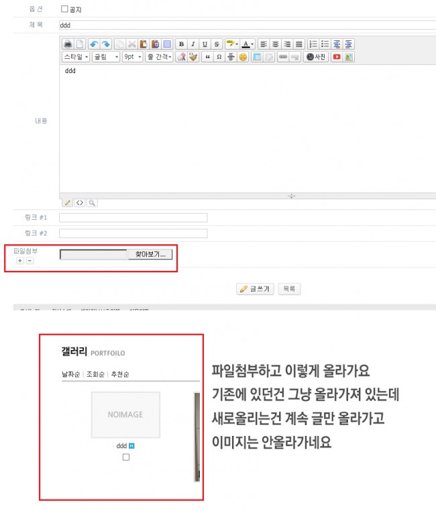Click the insert layer icon beside table
Image resolution: width=436 pixels, height=511 pixels.
click(x=269, y=57)
